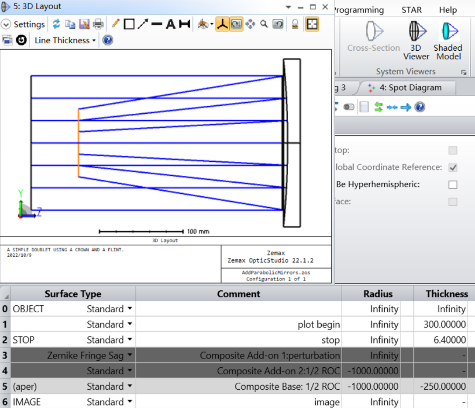Open surface type dropdown for (aper) row
The image size is (475, 408).
[x=130, y=386]
